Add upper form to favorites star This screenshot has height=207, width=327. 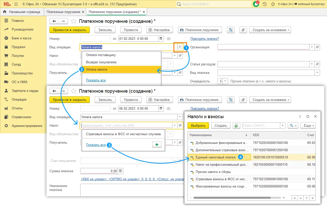[x=73, y=21]
